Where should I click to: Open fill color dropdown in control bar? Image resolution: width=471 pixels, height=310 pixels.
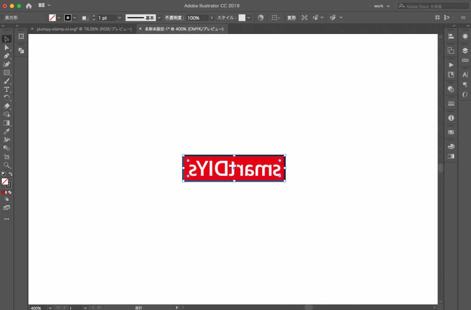point(59,18)
